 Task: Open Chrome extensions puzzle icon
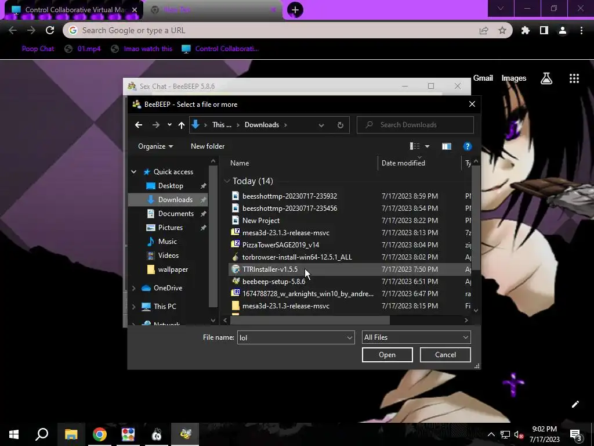pyautogui.click(x=525, y=30)
